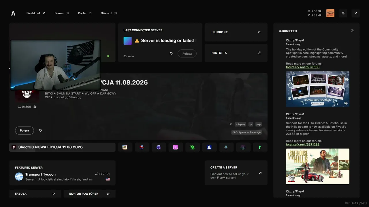The width and height of the screenshot is (369, 207).
Task: Open the Community Spotlight image
Action: (x=318, y=89)
